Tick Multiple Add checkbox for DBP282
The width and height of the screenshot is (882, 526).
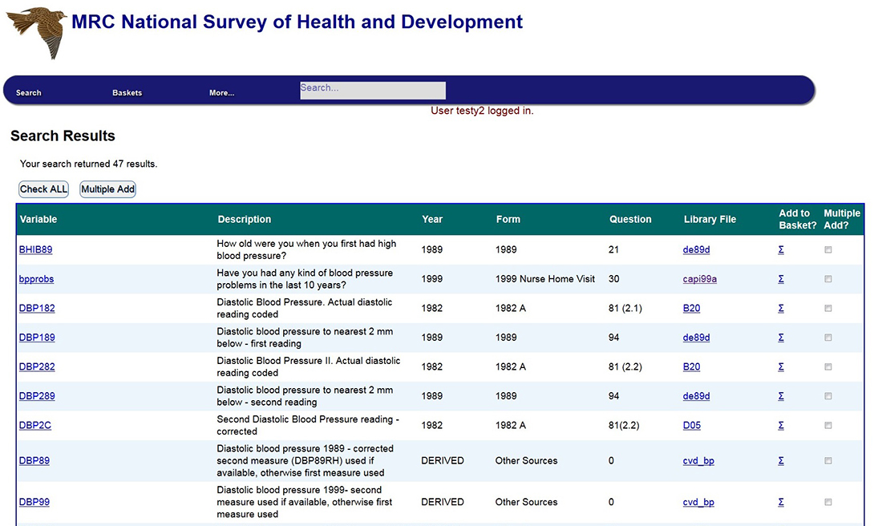pos(828,366)
